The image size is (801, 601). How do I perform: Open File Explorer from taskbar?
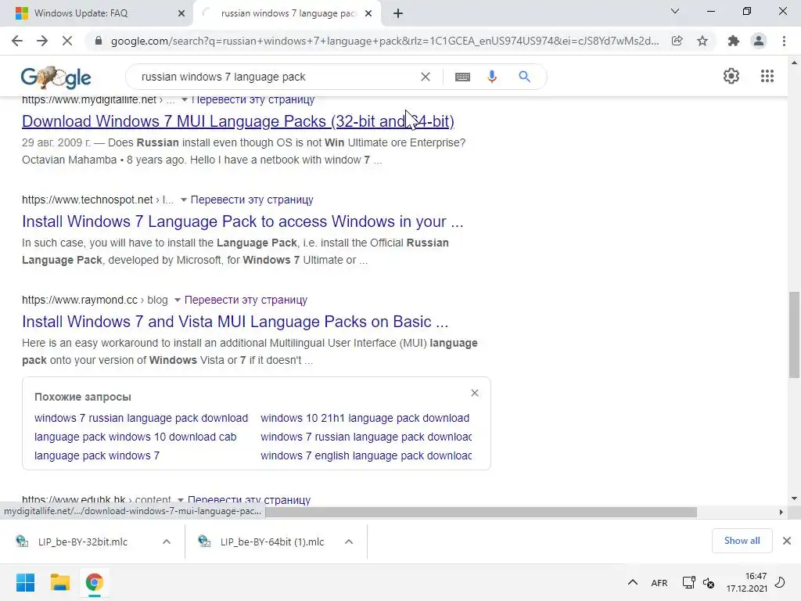pyautogui.click(x=59, y=582)
